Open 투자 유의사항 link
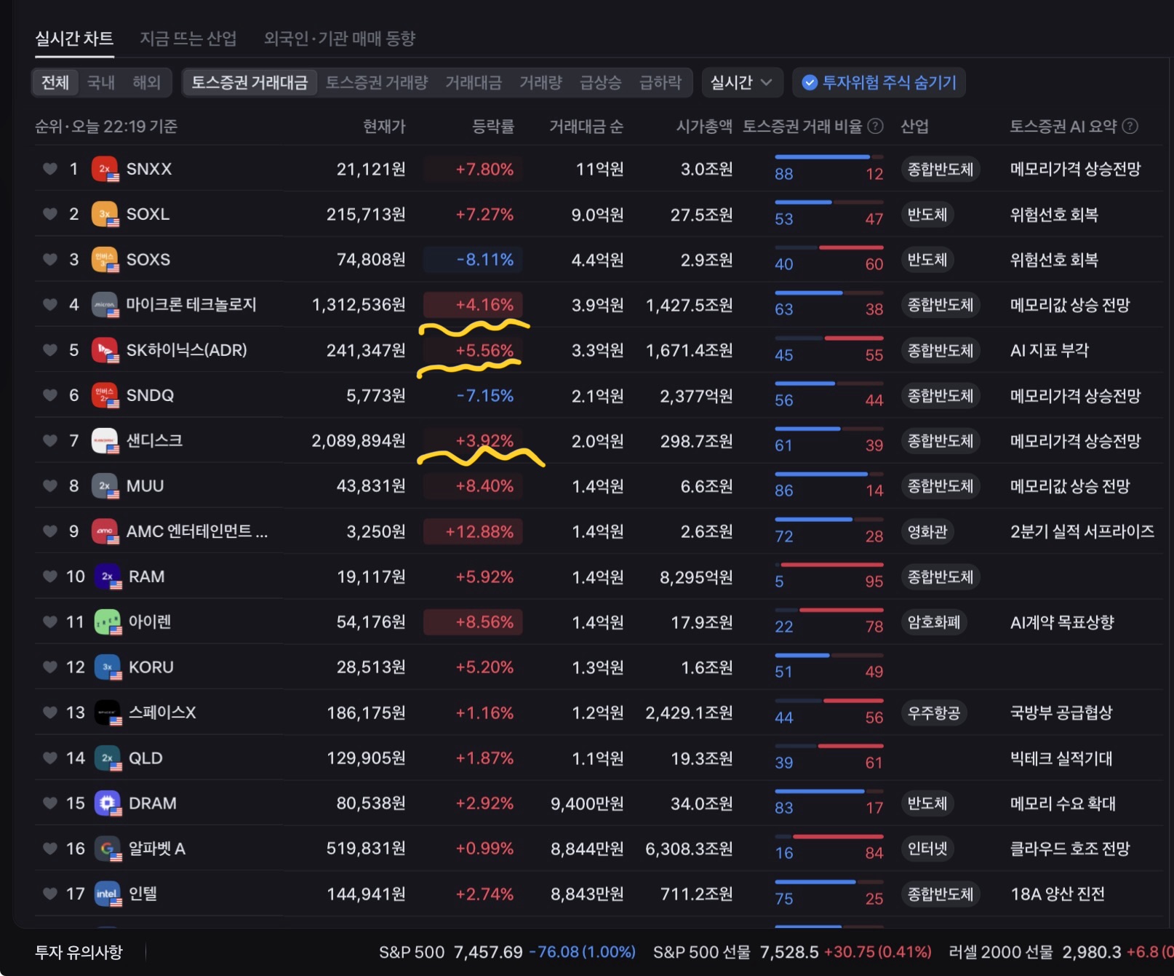Viewport: 1174px width, 976px height. tap(79, 952)
